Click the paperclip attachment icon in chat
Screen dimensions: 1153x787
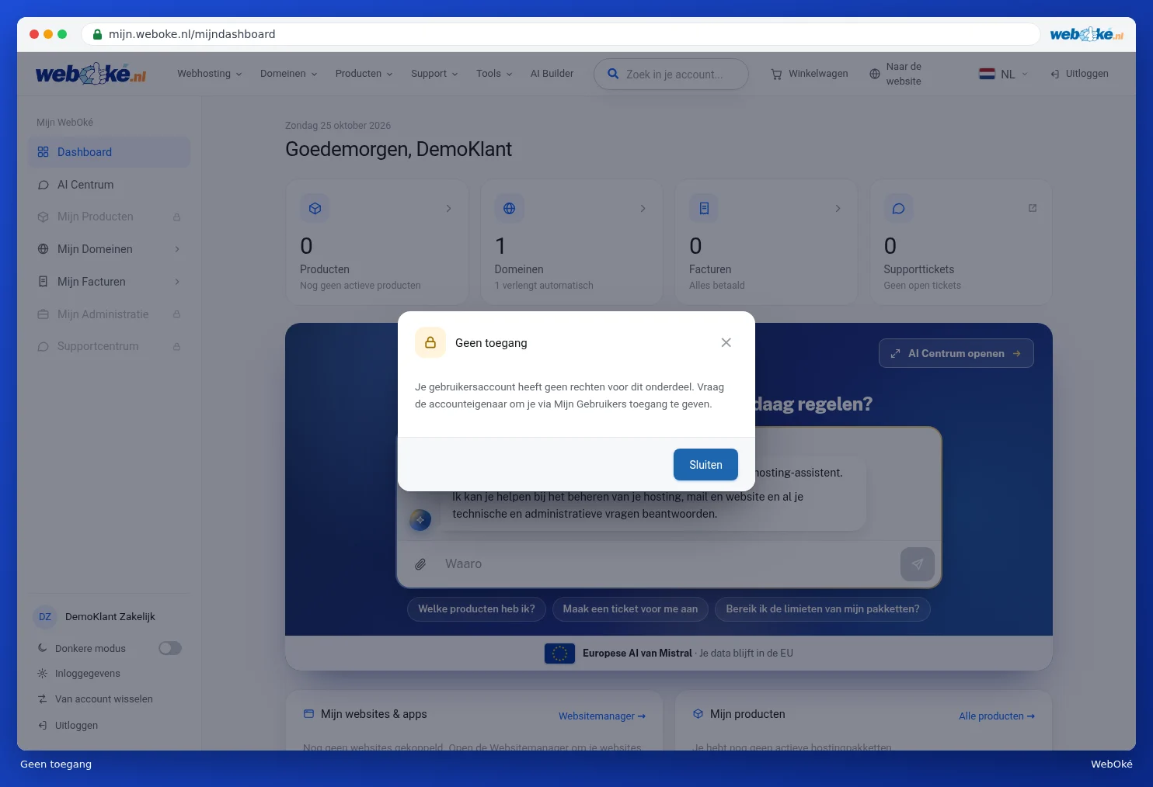pyautogui.click(x=420, y=564)
